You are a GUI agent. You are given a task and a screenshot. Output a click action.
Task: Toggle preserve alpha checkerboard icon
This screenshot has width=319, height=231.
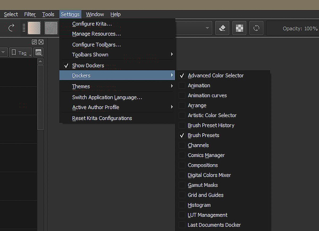[239, 28]
